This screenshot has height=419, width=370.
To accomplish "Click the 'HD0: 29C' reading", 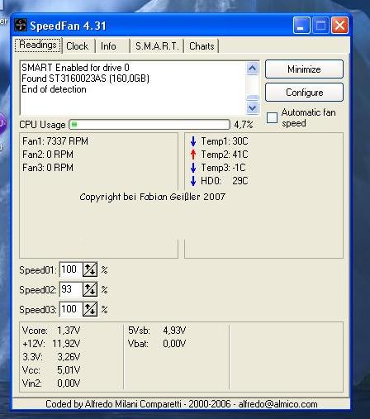I will coord(225,181).
